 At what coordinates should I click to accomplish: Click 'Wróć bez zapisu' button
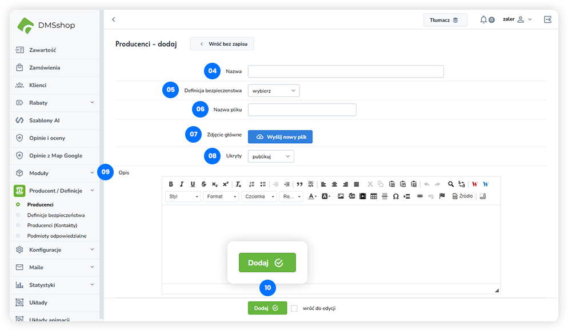tap(222, 44)
